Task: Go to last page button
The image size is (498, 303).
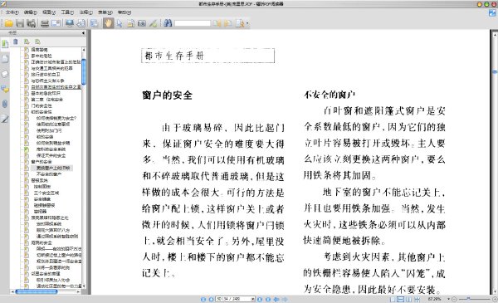Action: [x=268, y=299]
